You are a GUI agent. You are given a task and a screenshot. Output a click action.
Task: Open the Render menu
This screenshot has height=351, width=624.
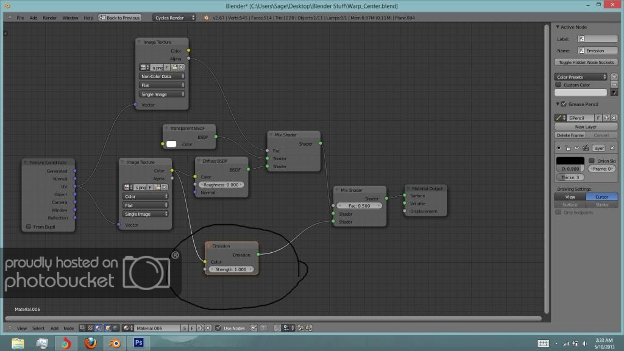pos(50,18)
